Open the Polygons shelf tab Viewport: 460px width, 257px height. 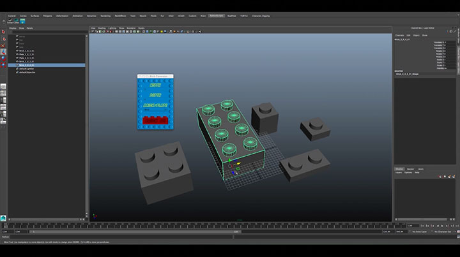[47, 16]
